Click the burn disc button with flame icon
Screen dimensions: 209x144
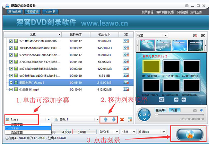[189, 134]
